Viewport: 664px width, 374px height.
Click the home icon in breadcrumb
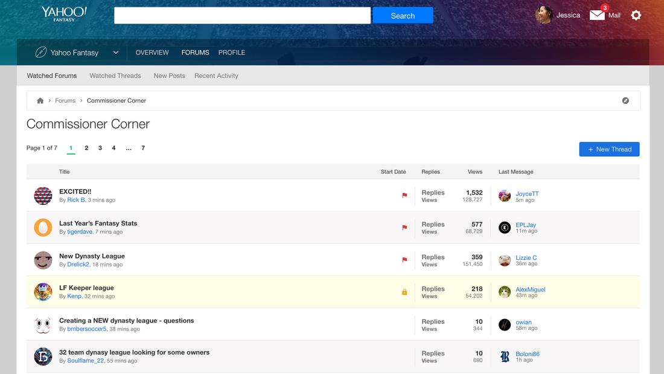pos(40,101)
